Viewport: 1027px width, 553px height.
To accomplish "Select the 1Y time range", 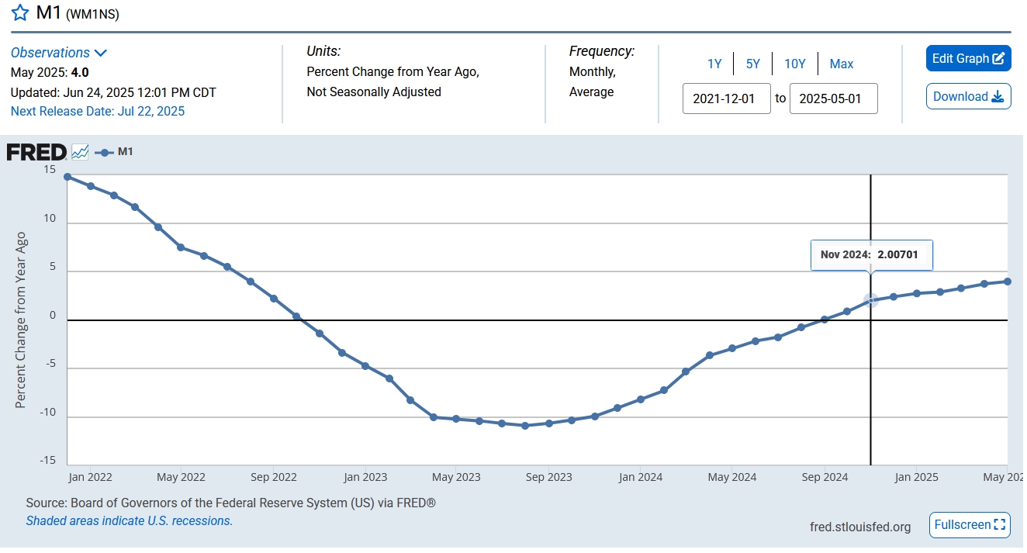I will (x=714, y=64).
